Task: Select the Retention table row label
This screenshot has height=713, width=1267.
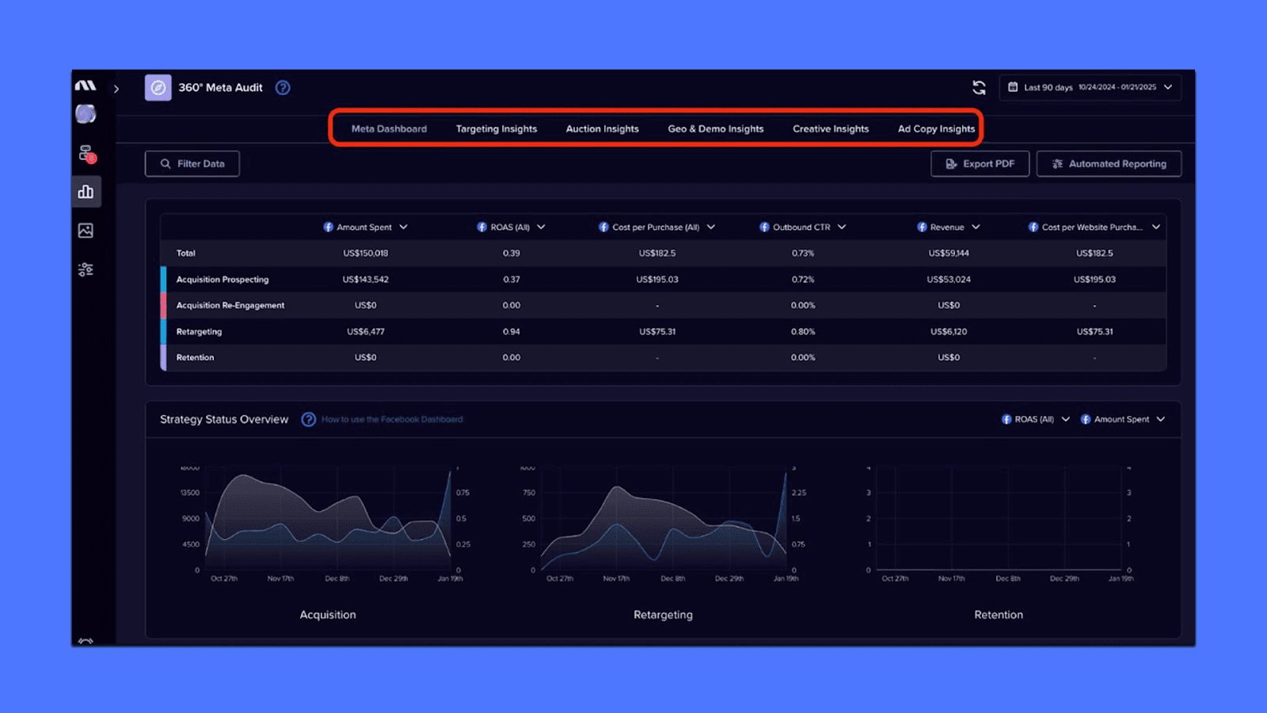Action: pos(195,358)
